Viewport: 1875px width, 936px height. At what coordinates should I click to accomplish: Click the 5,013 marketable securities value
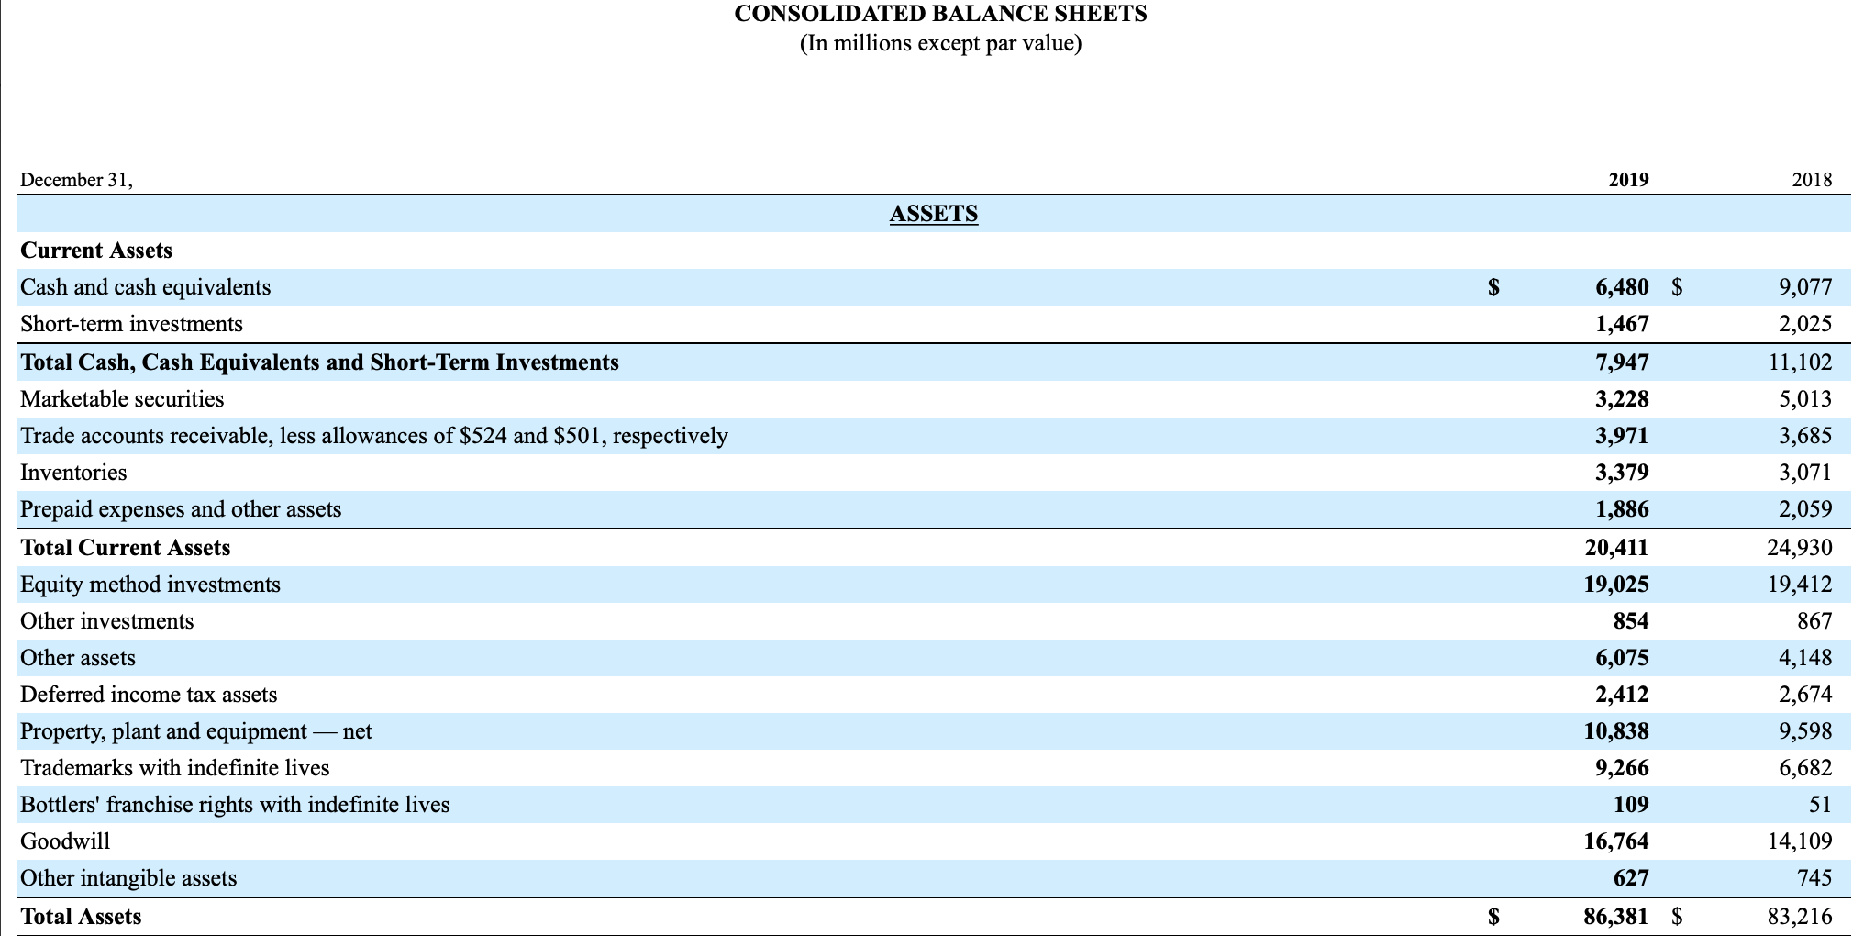(x=1805, y=399)
